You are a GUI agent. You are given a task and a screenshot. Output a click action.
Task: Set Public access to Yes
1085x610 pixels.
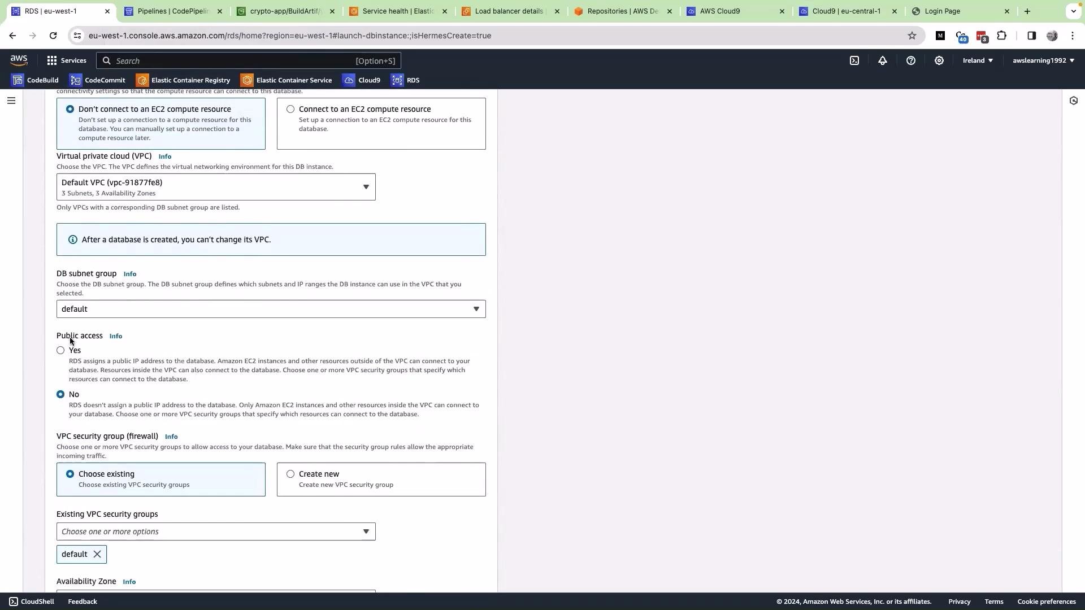(x=60, y=350)
